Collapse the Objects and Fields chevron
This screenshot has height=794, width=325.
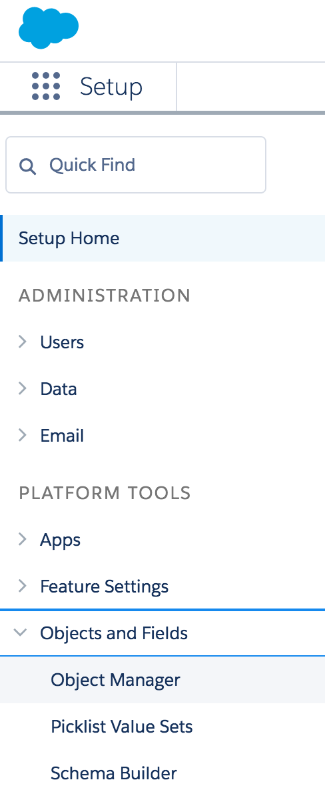coord(21,633)
